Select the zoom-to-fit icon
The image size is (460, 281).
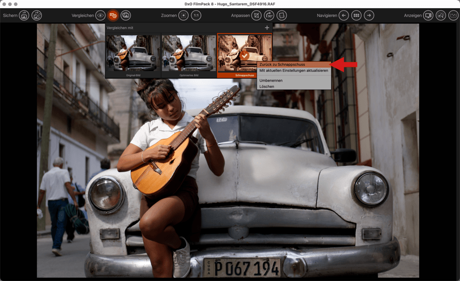(183, 15)
